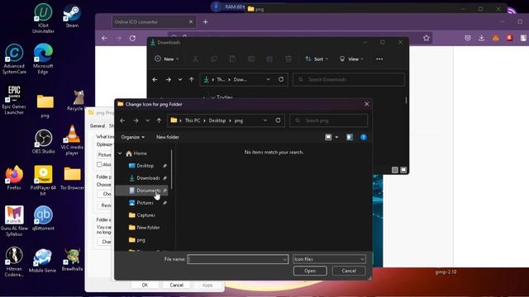Open view mode dropdown in Change Icon dialog
529x297 pixels.
click(336, 137)
